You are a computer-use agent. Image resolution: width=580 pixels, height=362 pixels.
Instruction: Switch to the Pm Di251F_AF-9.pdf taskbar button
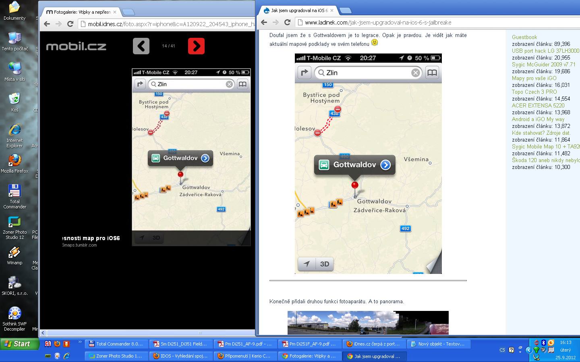pyautogui.click(x=309, y=344)
